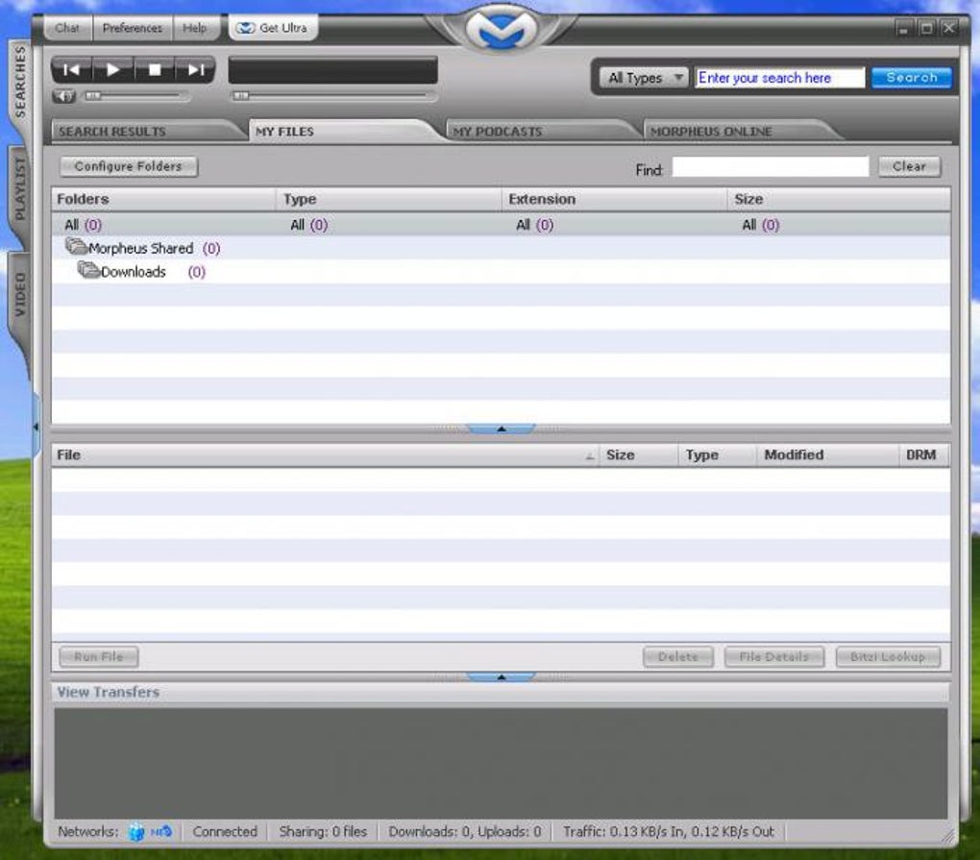Sort by the DRM column
This screenshot has height=860, width=980.
924,455
